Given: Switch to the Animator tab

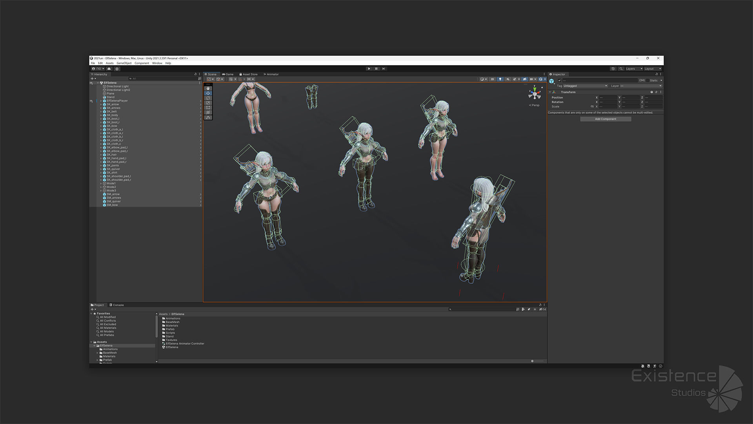Looking at the screenshot, I should coord(271,74).
